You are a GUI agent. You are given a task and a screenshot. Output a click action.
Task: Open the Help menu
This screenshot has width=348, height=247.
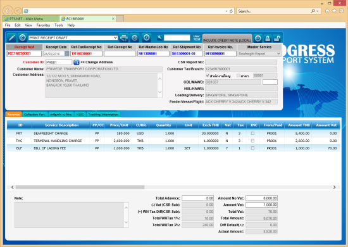[x=71, y=25]
